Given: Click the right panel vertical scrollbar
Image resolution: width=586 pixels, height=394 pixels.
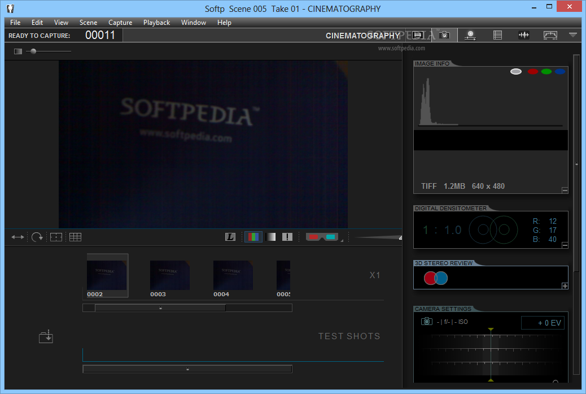Looking at the screenshot, I should click(576, 164).
